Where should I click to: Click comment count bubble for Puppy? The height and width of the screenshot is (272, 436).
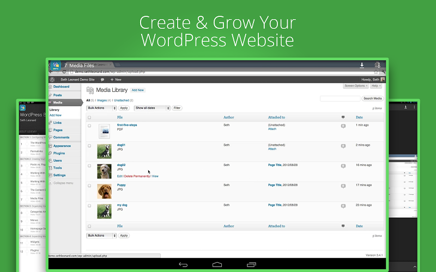343,186
